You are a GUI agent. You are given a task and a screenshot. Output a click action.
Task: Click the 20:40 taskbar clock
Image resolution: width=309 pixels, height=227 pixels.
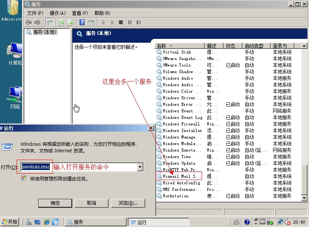[299, 222]
